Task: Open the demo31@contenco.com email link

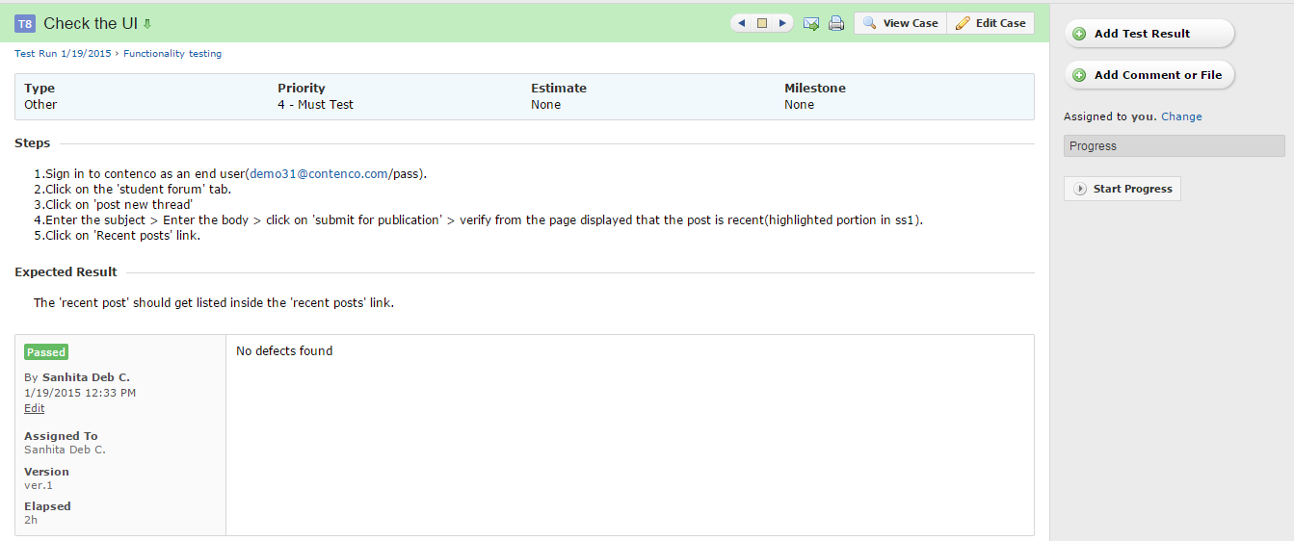Action: (x=319, y=174)
